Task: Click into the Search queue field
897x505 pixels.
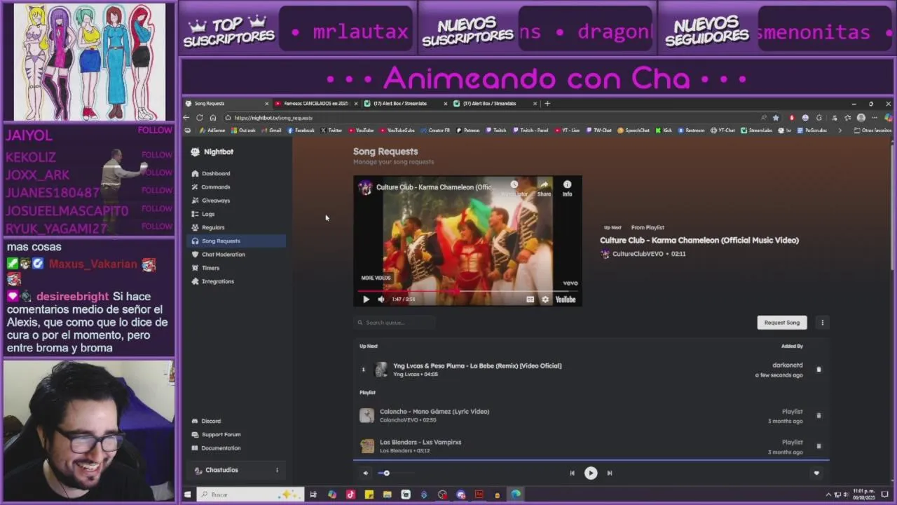Action: point(395,323)
